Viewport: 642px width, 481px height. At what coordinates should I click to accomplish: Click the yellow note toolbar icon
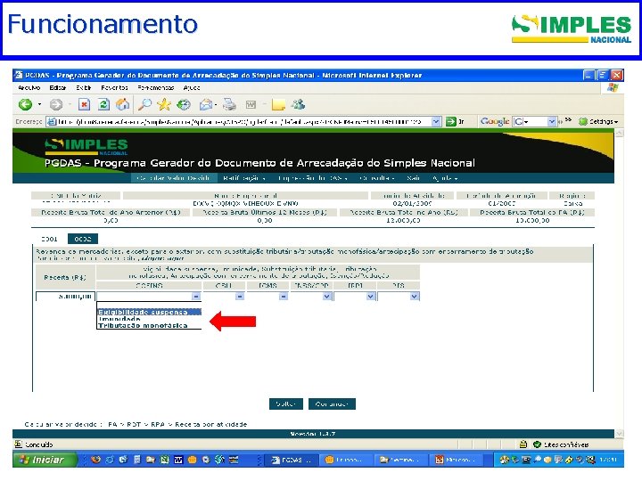(x=278, y=105)
